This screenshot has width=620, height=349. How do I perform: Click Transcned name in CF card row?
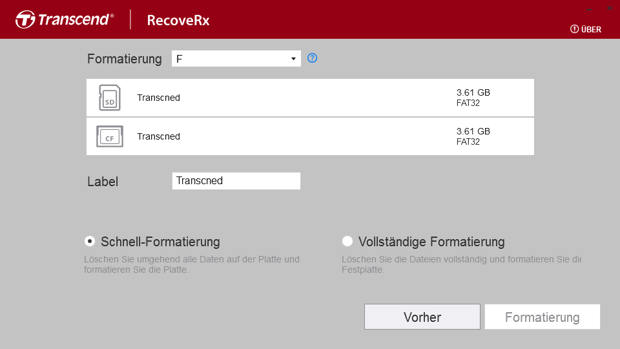coord(159,136)
